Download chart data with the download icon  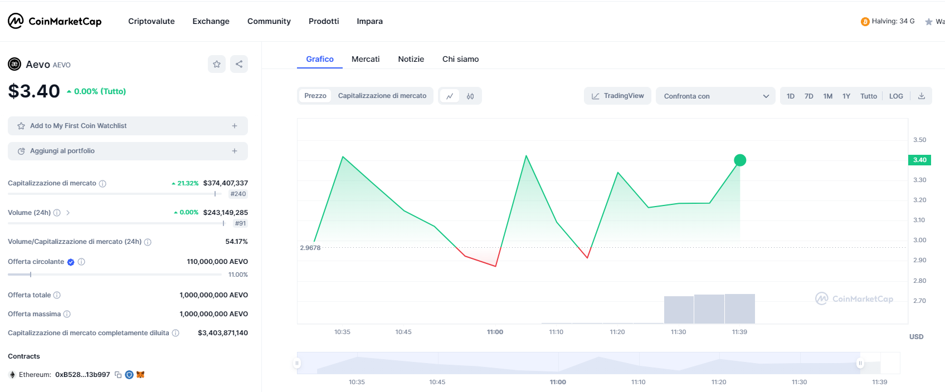click(922, 96)
